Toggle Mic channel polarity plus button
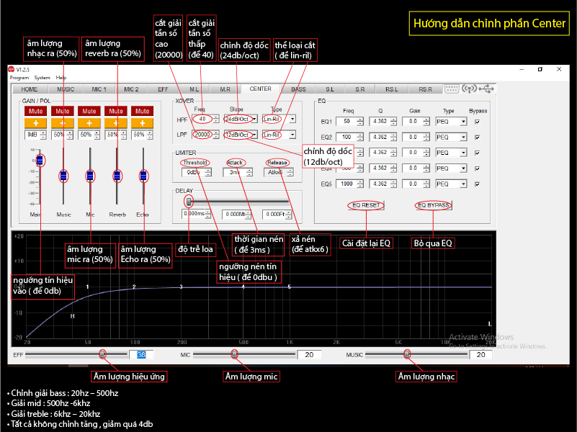577x432 pixels. click(89, 123)
